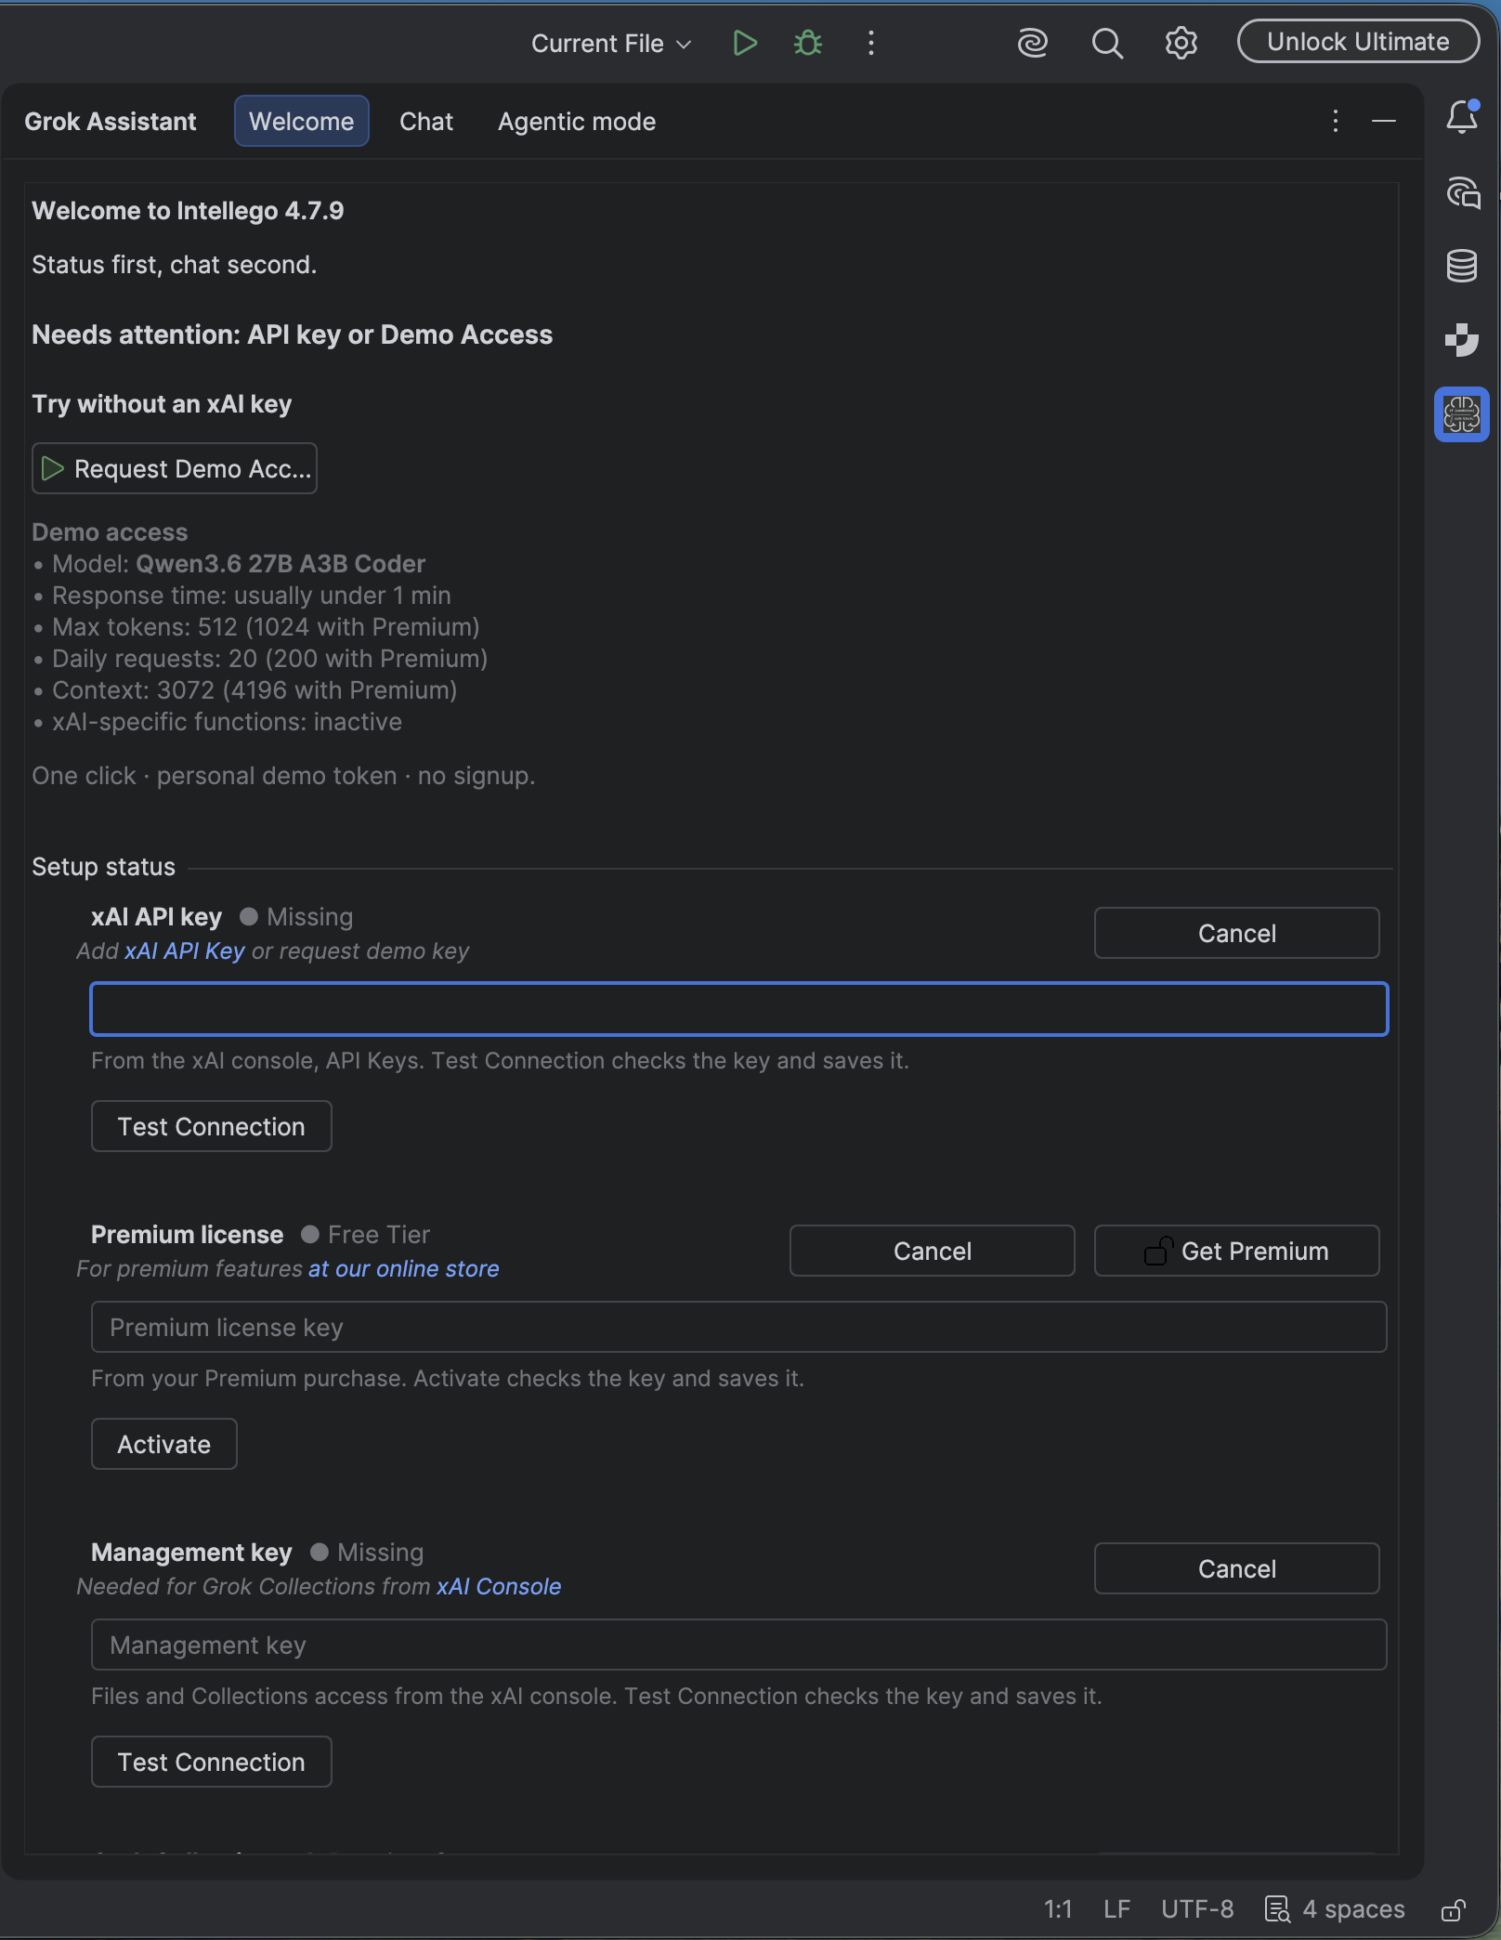The height and width of the screenshot is (1940, 1501).
Task: Switch to the Welcome tab
Action: [x=302, y=121]
